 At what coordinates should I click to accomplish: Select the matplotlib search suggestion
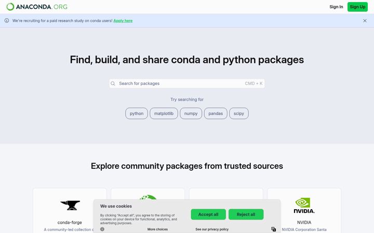[164, 113]
